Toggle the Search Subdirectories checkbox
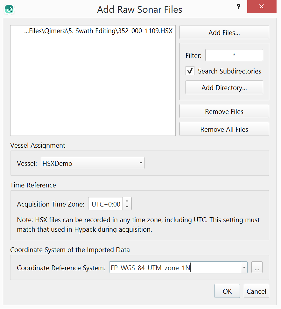Image resolution: width=281 pixels, height=309 pixels. point(190,71)
